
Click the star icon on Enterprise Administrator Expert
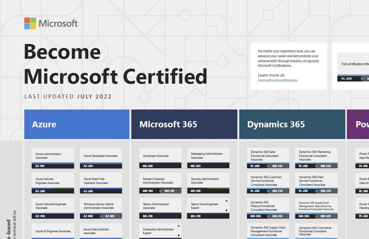point(179,226)
